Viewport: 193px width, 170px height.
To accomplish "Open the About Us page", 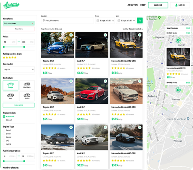I will coord(132,5).
